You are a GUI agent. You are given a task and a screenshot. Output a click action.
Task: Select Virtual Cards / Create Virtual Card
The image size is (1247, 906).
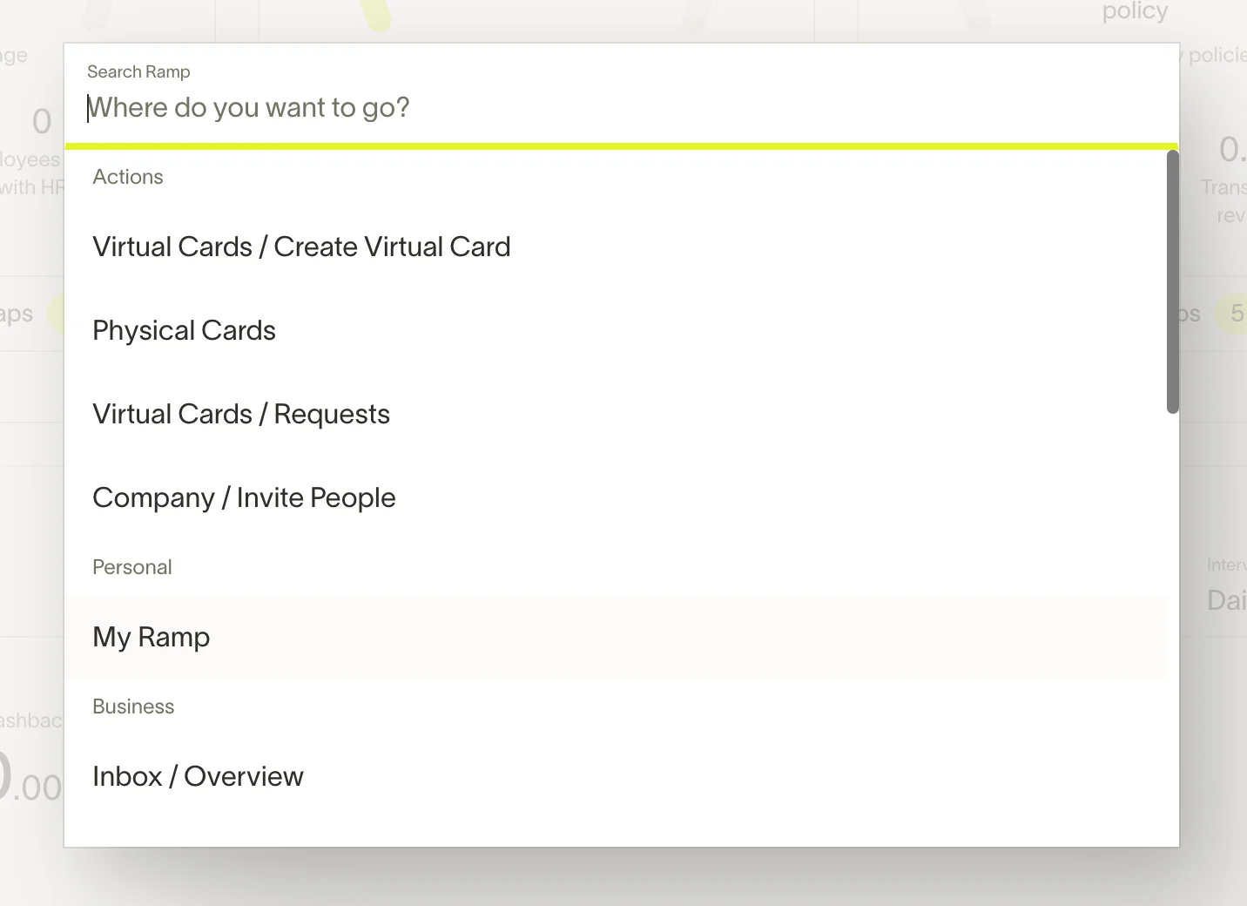coord(301,247)
